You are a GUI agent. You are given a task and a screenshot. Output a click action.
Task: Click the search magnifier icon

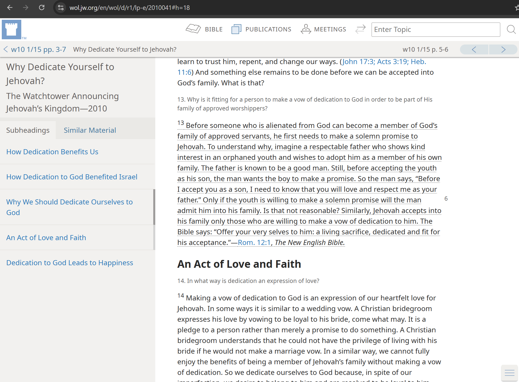511,29
